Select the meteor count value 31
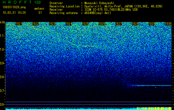Image resolution: width=174 pixels, height=110 pixels. tap(40, 13)
